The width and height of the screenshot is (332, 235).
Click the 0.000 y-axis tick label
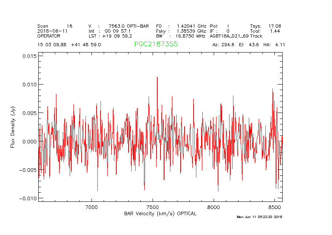click(29, 141)
